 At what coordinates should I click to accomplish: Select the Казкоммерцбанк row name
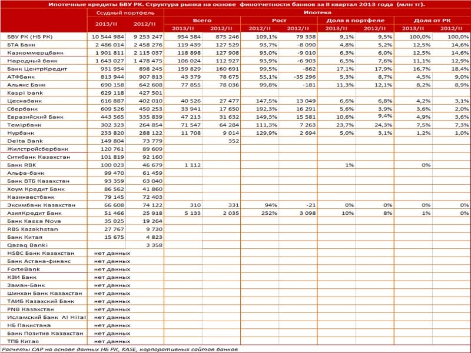click(x=35, y=53)
